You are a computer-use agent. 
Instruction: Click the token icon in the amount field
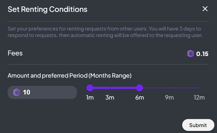[x=17, y=92]
